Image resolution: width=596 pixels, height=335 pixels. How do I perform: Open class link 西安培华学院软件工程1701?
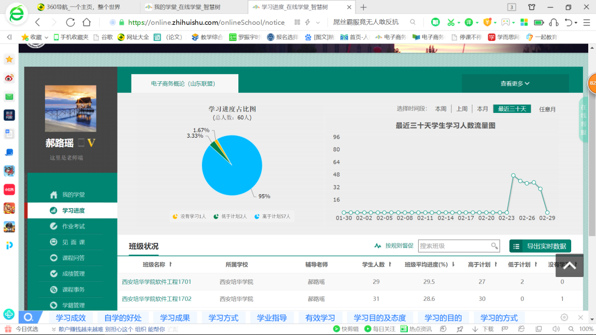point(157,282)
